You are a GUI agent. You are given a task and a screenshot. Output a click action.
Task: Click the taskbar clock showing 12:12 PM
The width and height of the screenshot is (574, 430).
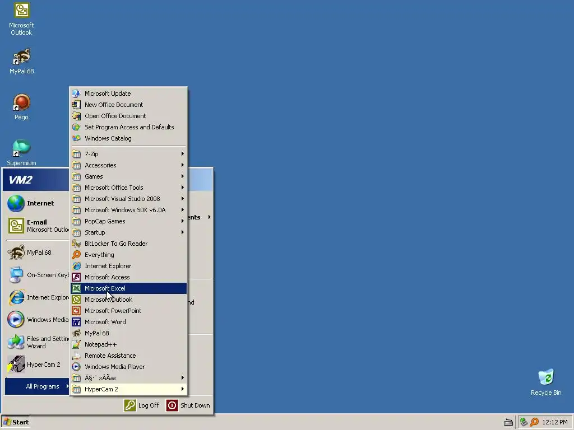click(x=554, y=422)
